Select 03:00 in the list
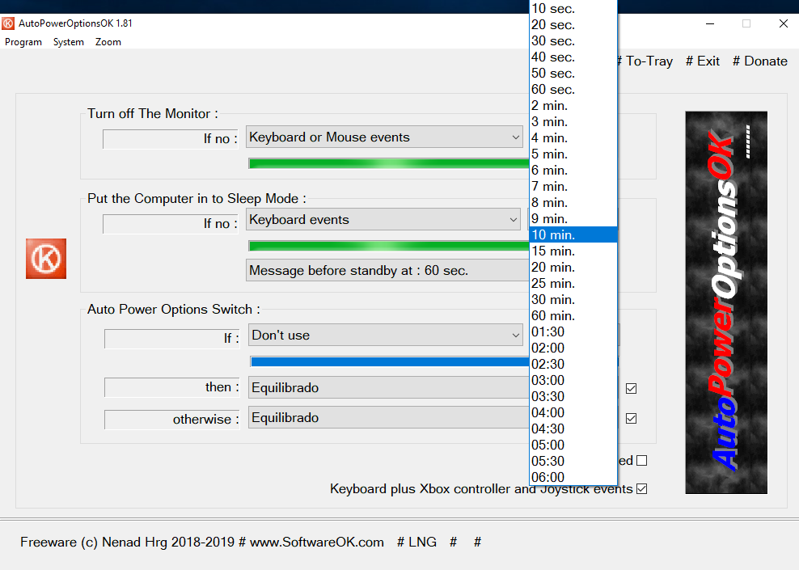The image size is (799, 570). tap(573, 381)
